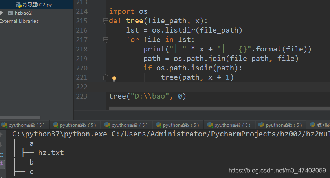This screenshot has width=330, height=178.
Task: Click recursive call 'tree(path, x + 1)'
Action: [x=197, y=77]
